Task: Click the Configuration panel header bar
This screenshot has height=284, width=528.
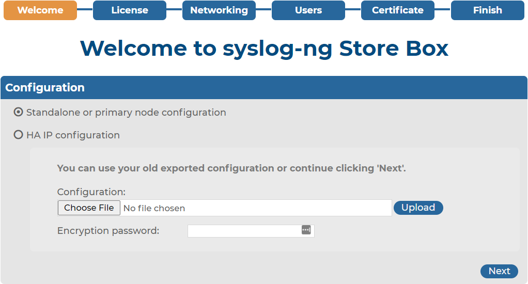Action: [264, 87]
